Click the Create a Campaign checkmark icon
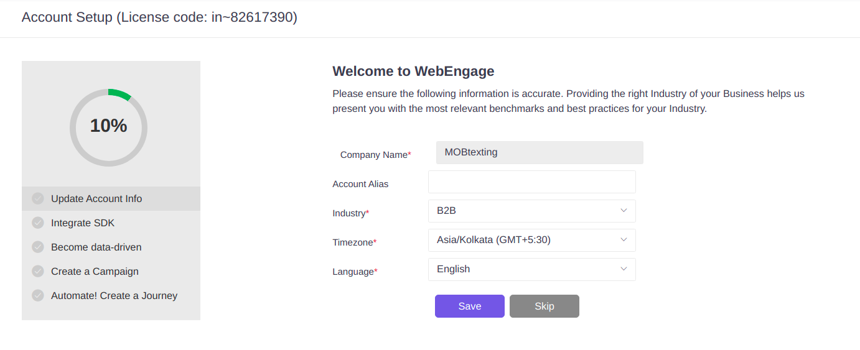Viewport: 860px width, 350px height. (x=38, y=271)
